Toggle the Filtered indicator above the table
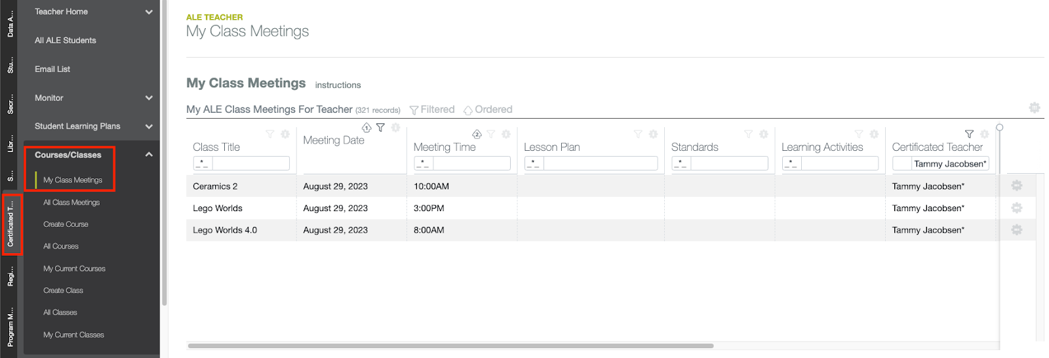The width and height of the screenshot is (1049, 358). point(432,109)
